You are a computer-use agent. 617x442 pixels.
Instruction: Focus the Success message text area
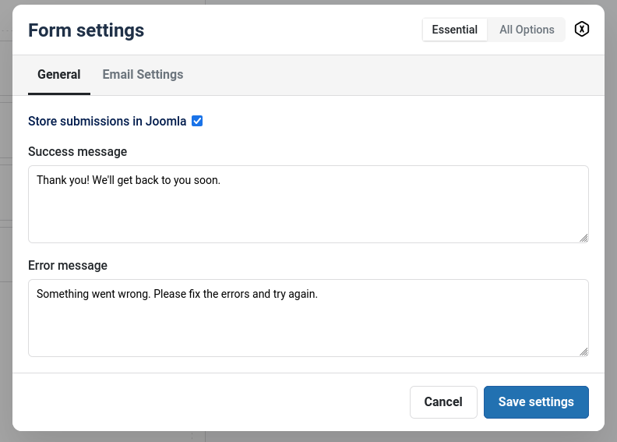point(308,204)
